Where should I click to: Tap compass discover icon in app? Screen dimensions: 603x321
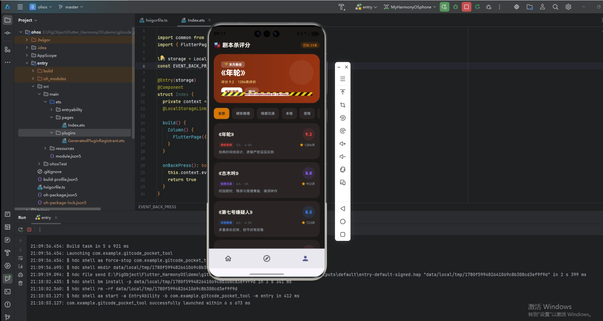pos(267,258)
